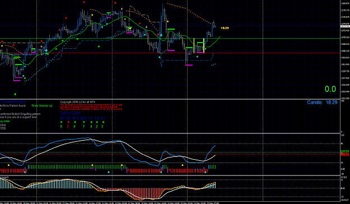Click the score 6 under M1
350x204 pixels.
pos(62,127)
